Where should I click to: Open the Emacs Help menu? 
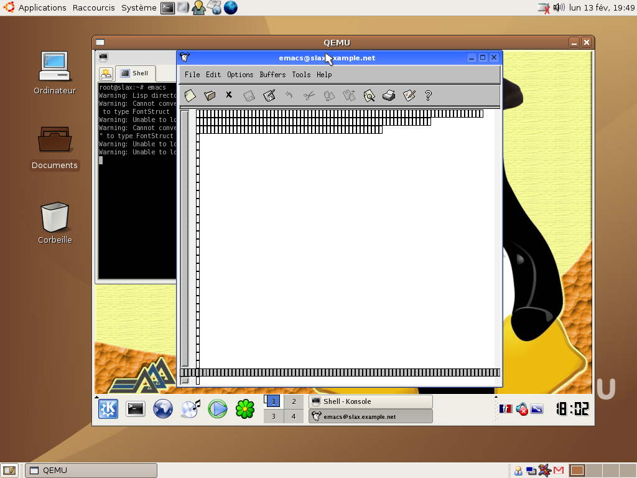pos(324,75)
